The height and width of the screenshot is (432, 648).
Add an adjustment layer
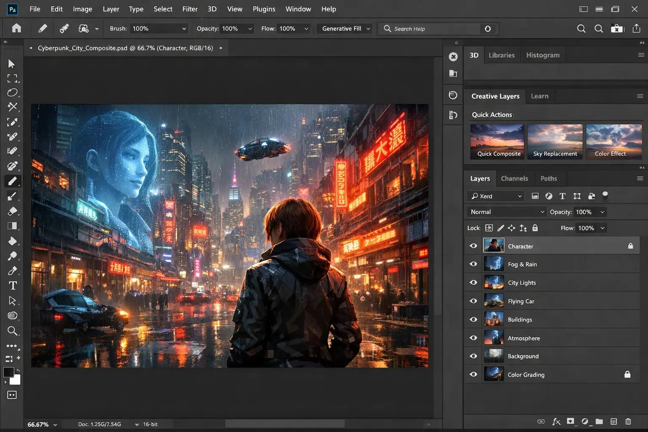585,421
